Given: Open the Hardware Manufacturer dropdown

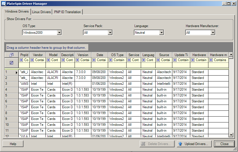Looking at the screenshot, I should point(213,33).
